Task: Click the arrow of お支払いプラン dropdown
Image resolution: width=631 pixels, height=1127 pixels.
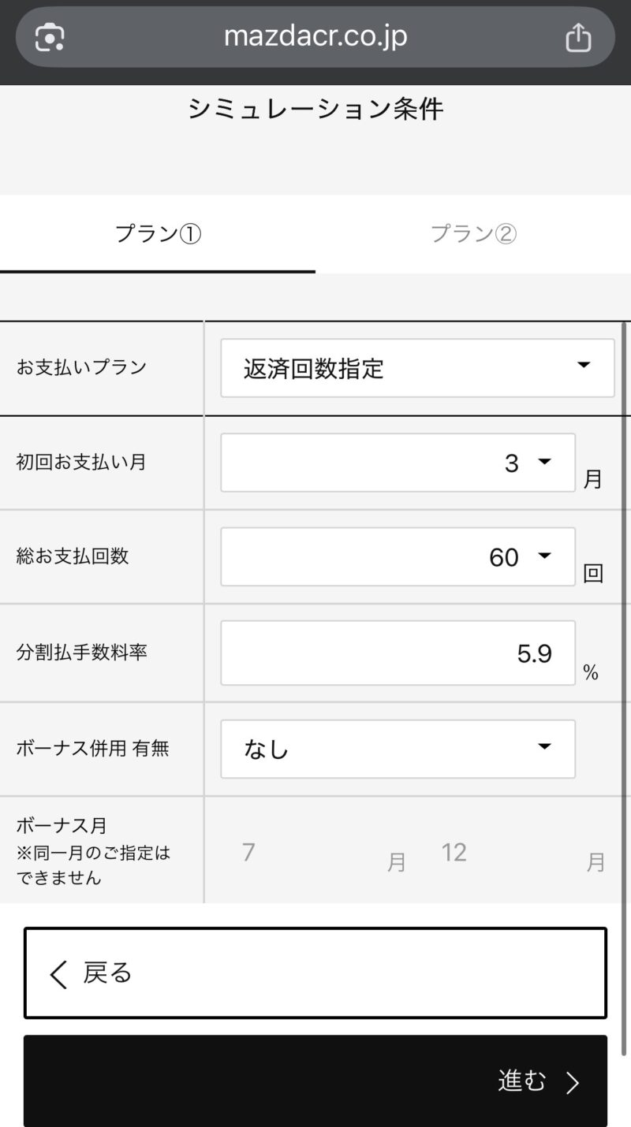Action: (584, 365)
